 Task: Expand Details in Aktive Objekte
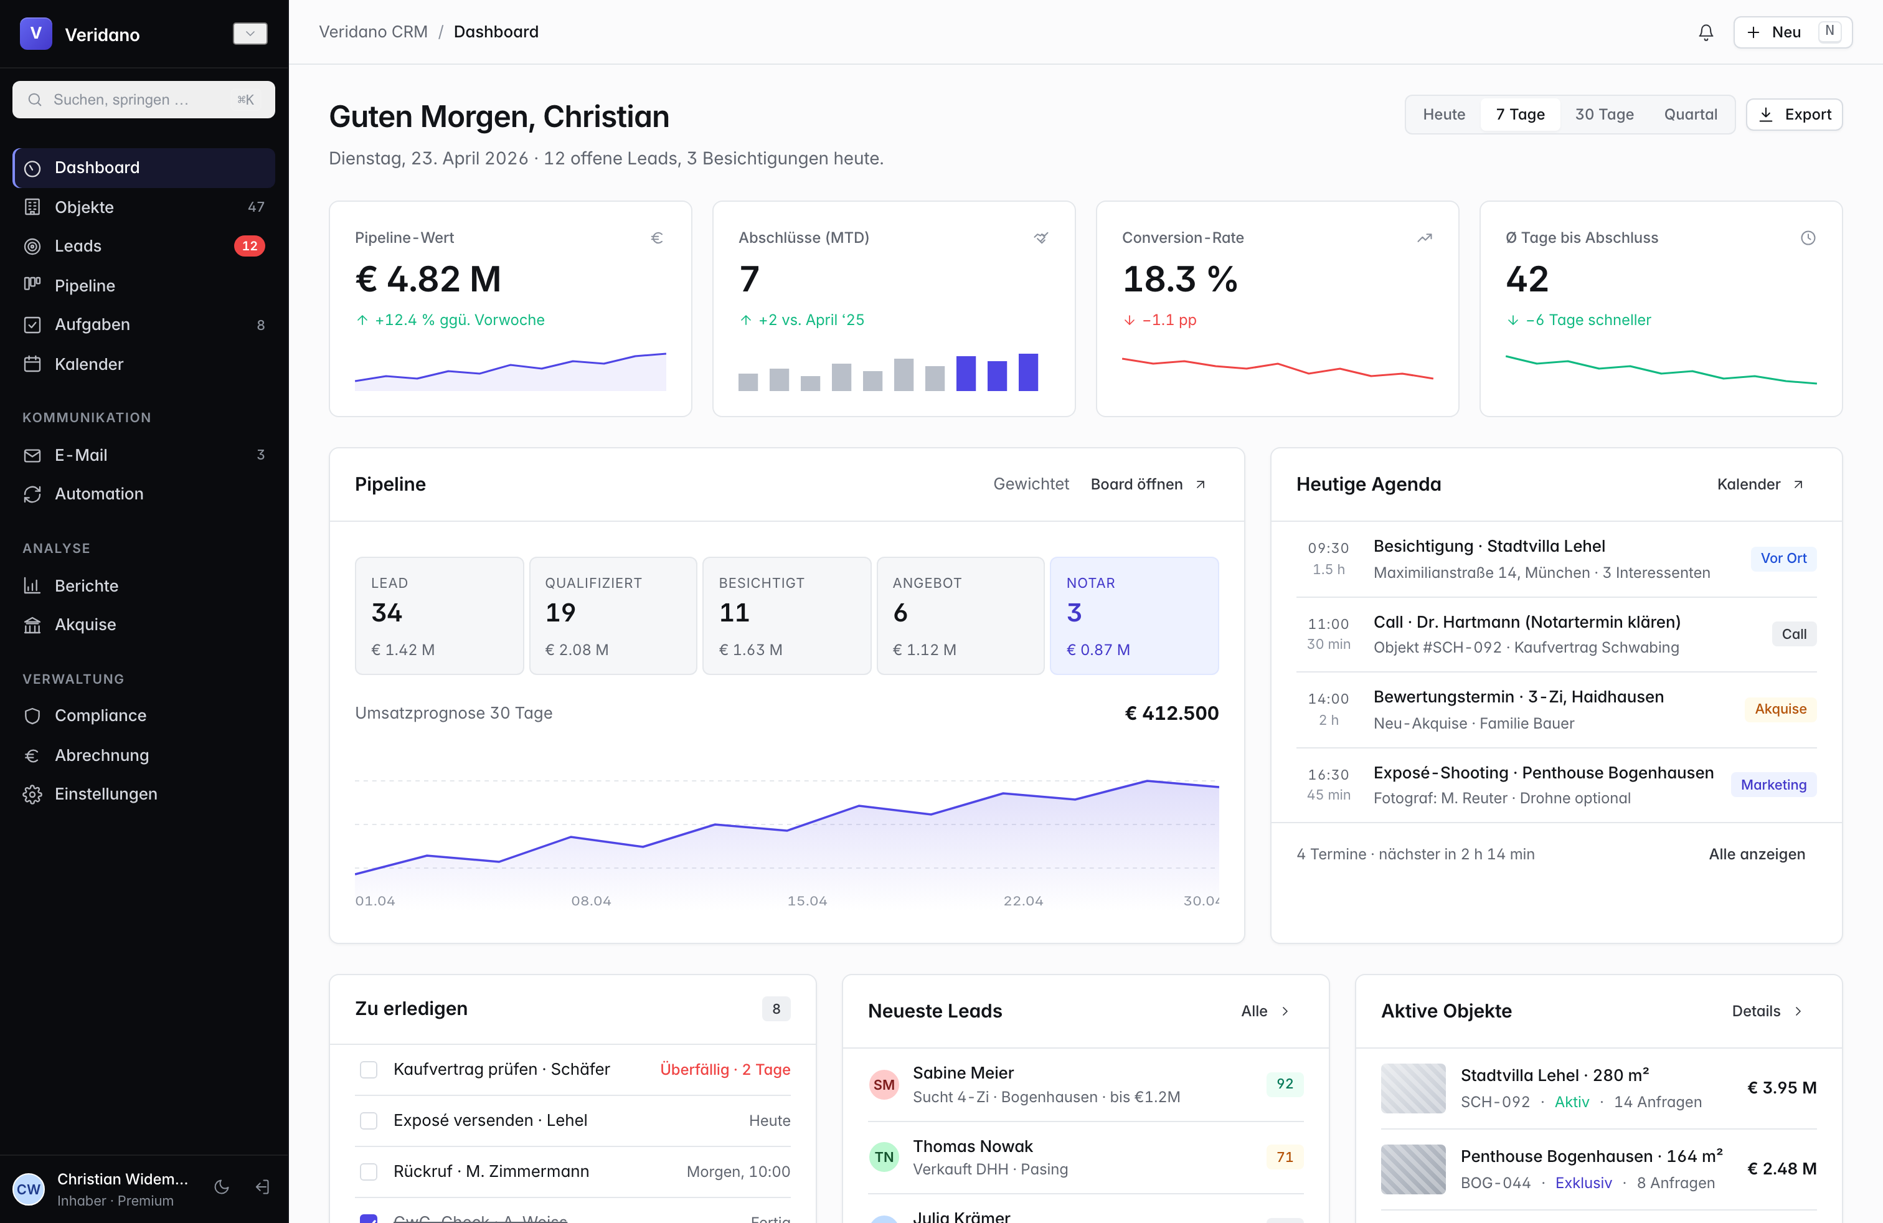point(1767,1011)
